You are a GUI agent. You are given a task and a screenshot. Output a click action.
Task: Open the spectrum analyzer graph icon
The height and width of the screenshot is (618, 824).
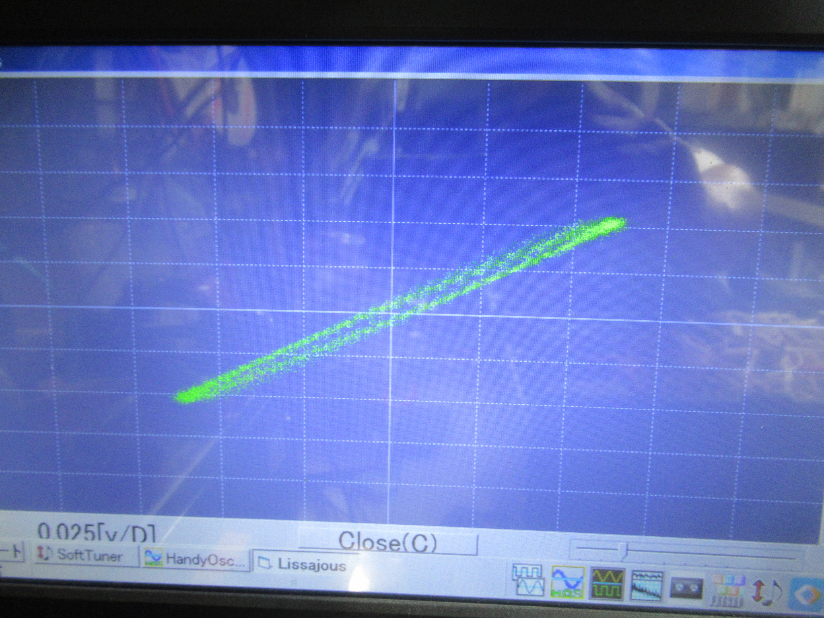[x=647, y=585]
